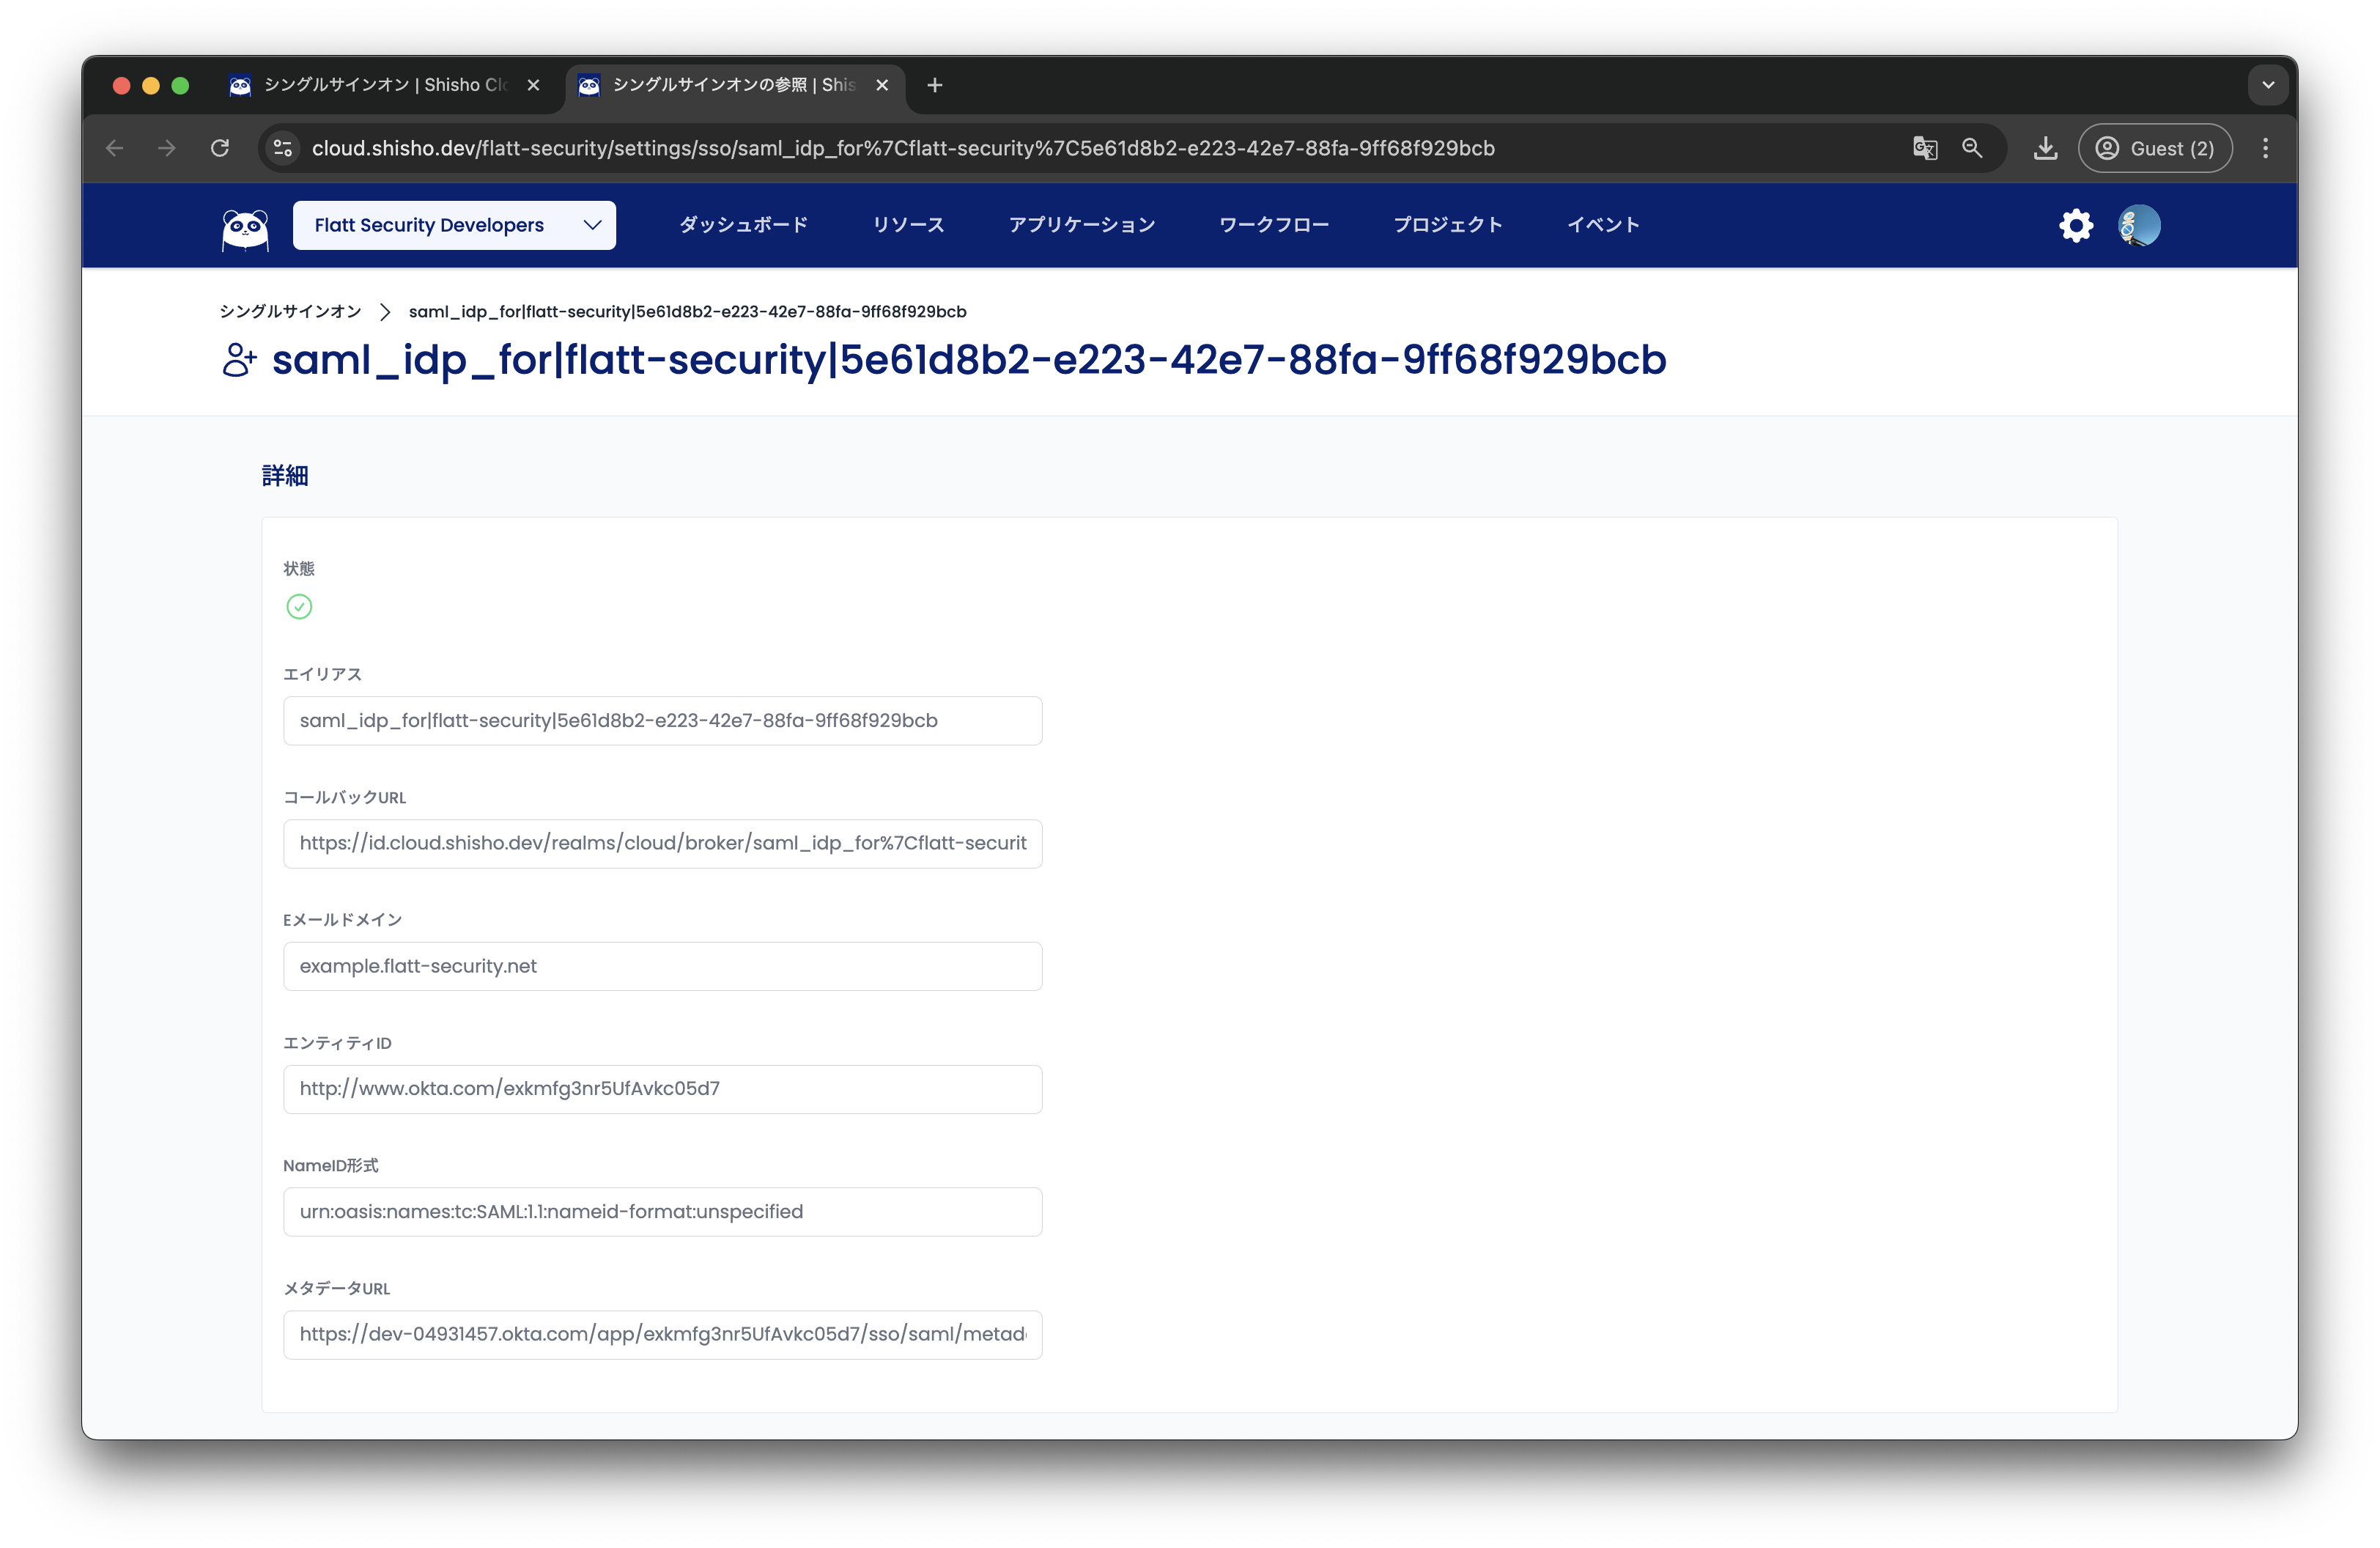The height and width of the screenshot is (1548, 2380).
Task: Click the NameID形式 field
Action: pyautogui.click(x=662, y=1212)
